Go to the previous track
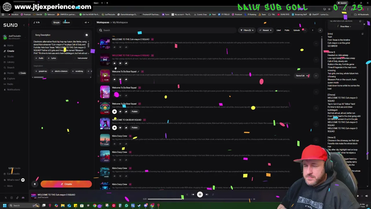The image size is (371, 209). pos(193,194)
